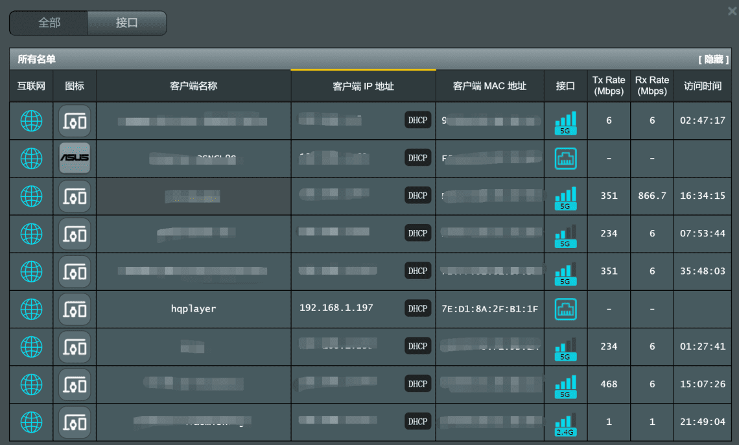Toggle the internet globe icon in first row
The image size is (739, 445).
[x=30, y=120]
